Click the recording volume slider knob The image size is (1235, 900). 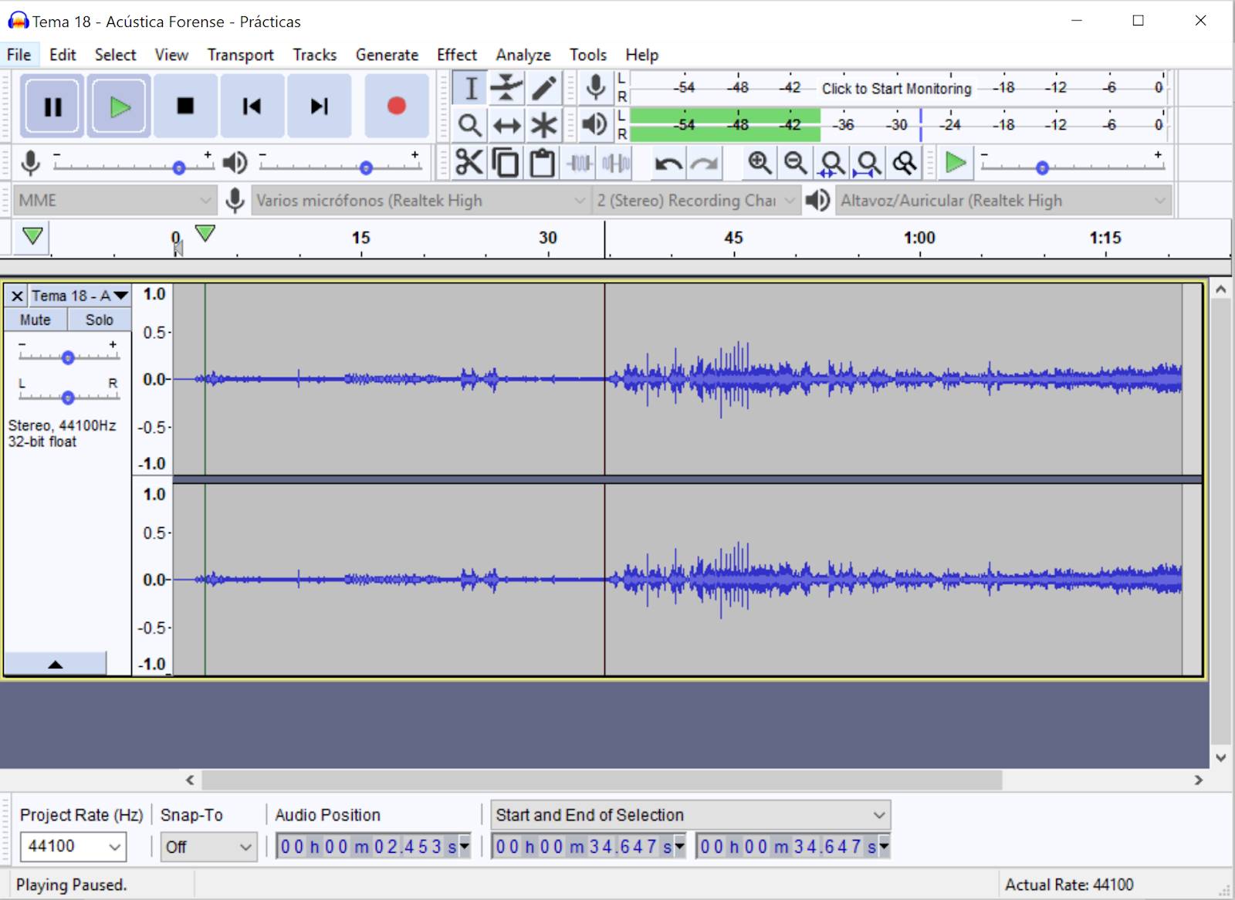point(179,167)
